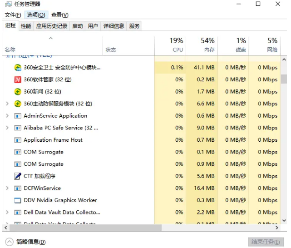Select the CTF 加载程序 row

[141, 176]
